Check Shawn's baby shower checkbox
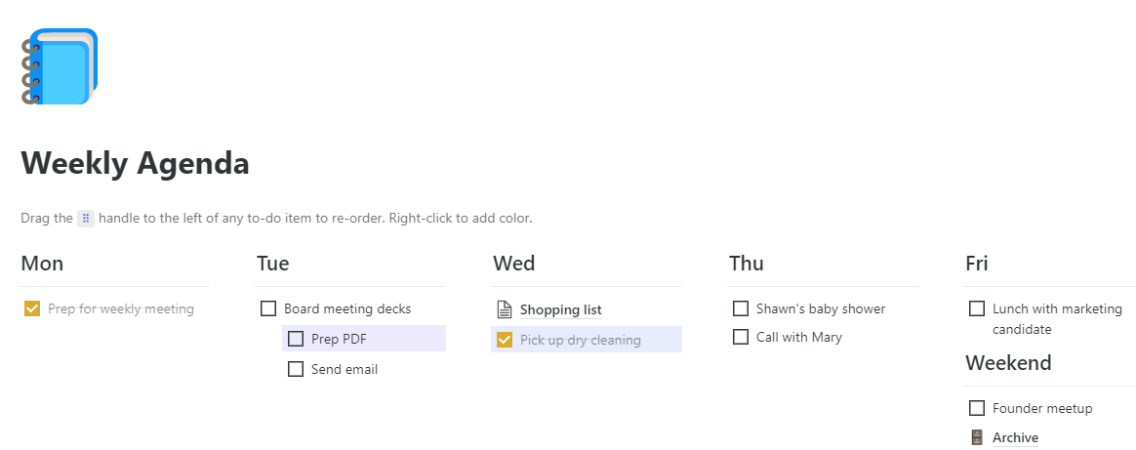 pyautogui.click(x=741, y=309)
